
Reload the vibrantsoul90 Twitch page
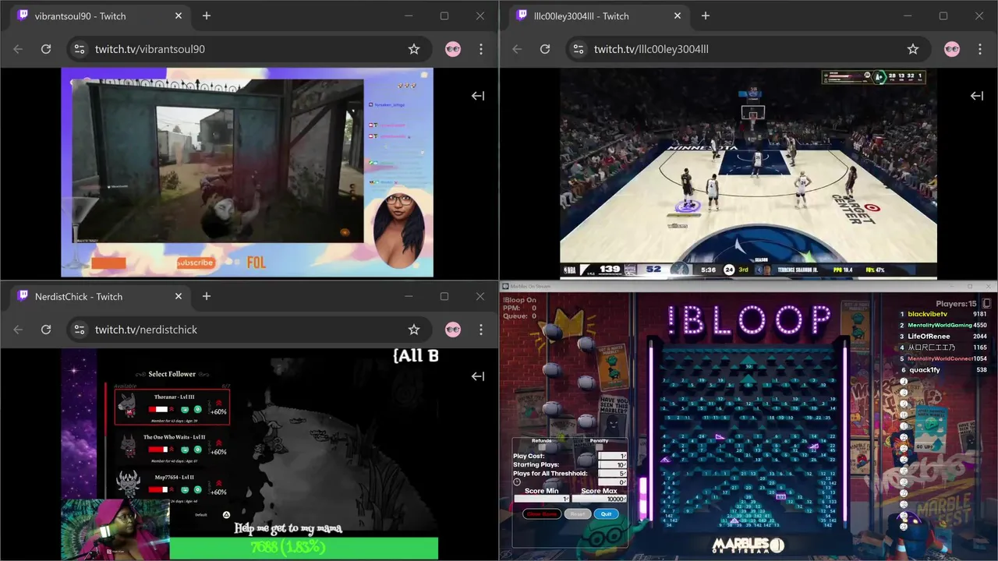[x=46, y=49]
